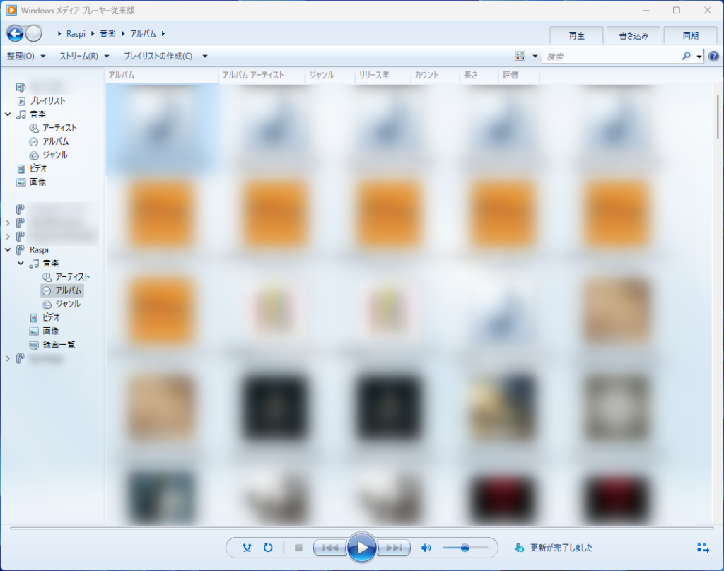Open the 書き込み tab
Screen dimensions: 724x571
[633, 35]
